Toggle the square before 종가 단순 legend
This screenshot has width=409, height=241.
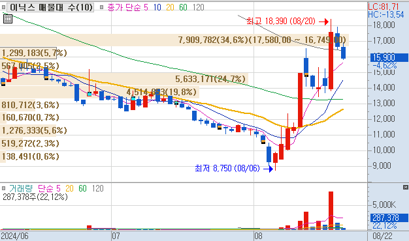point(102,7)
